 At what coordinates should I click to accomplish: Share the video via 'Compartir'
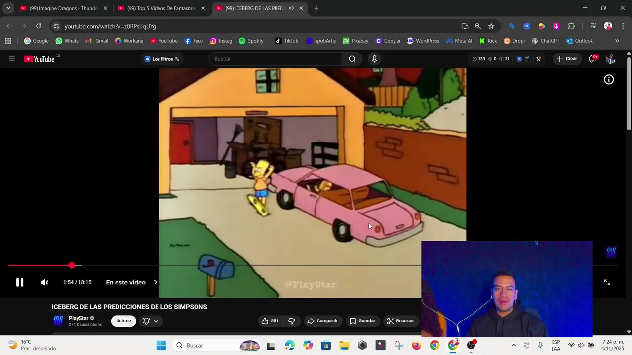pyautogui.click(x=322, y=321)
